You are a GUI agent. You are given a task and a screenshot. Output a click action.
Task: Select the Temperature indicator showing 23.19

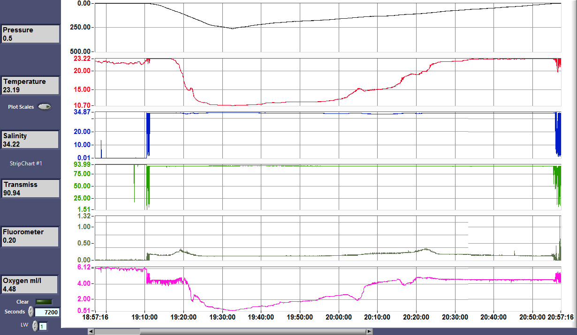click(x=30, y=86)
